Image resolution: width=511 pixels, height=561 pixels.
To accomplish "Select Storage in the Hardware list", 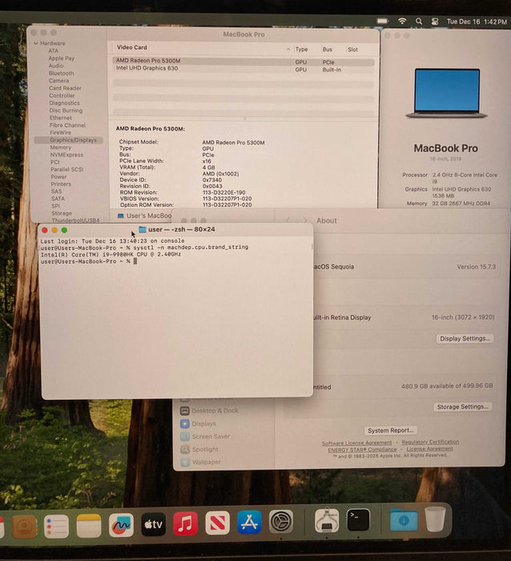I will click(x=62, y=213).
